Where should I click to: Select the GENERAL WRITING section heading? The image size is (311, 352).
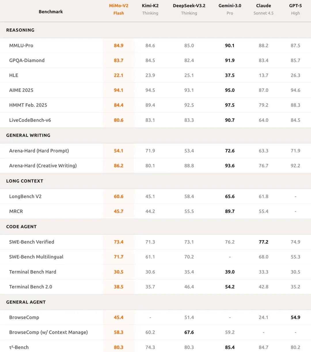(x=28, y=135)
